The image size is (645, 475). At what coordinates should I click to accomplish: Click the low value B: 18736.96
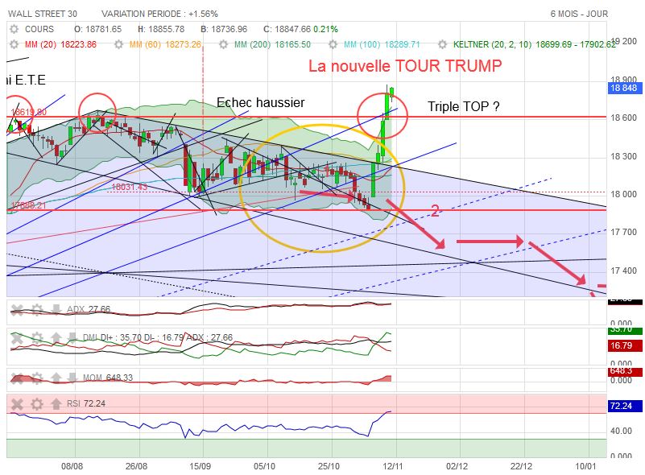coord(224,29)
